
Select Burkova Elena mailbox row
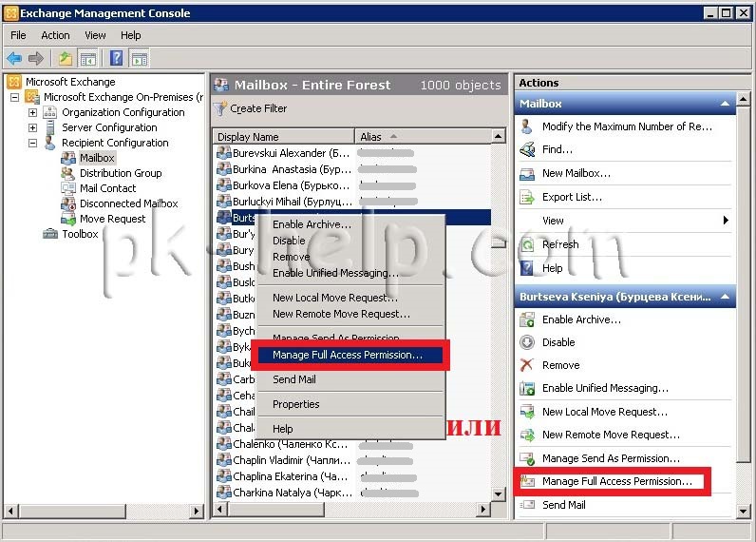[x=352, y=185]
